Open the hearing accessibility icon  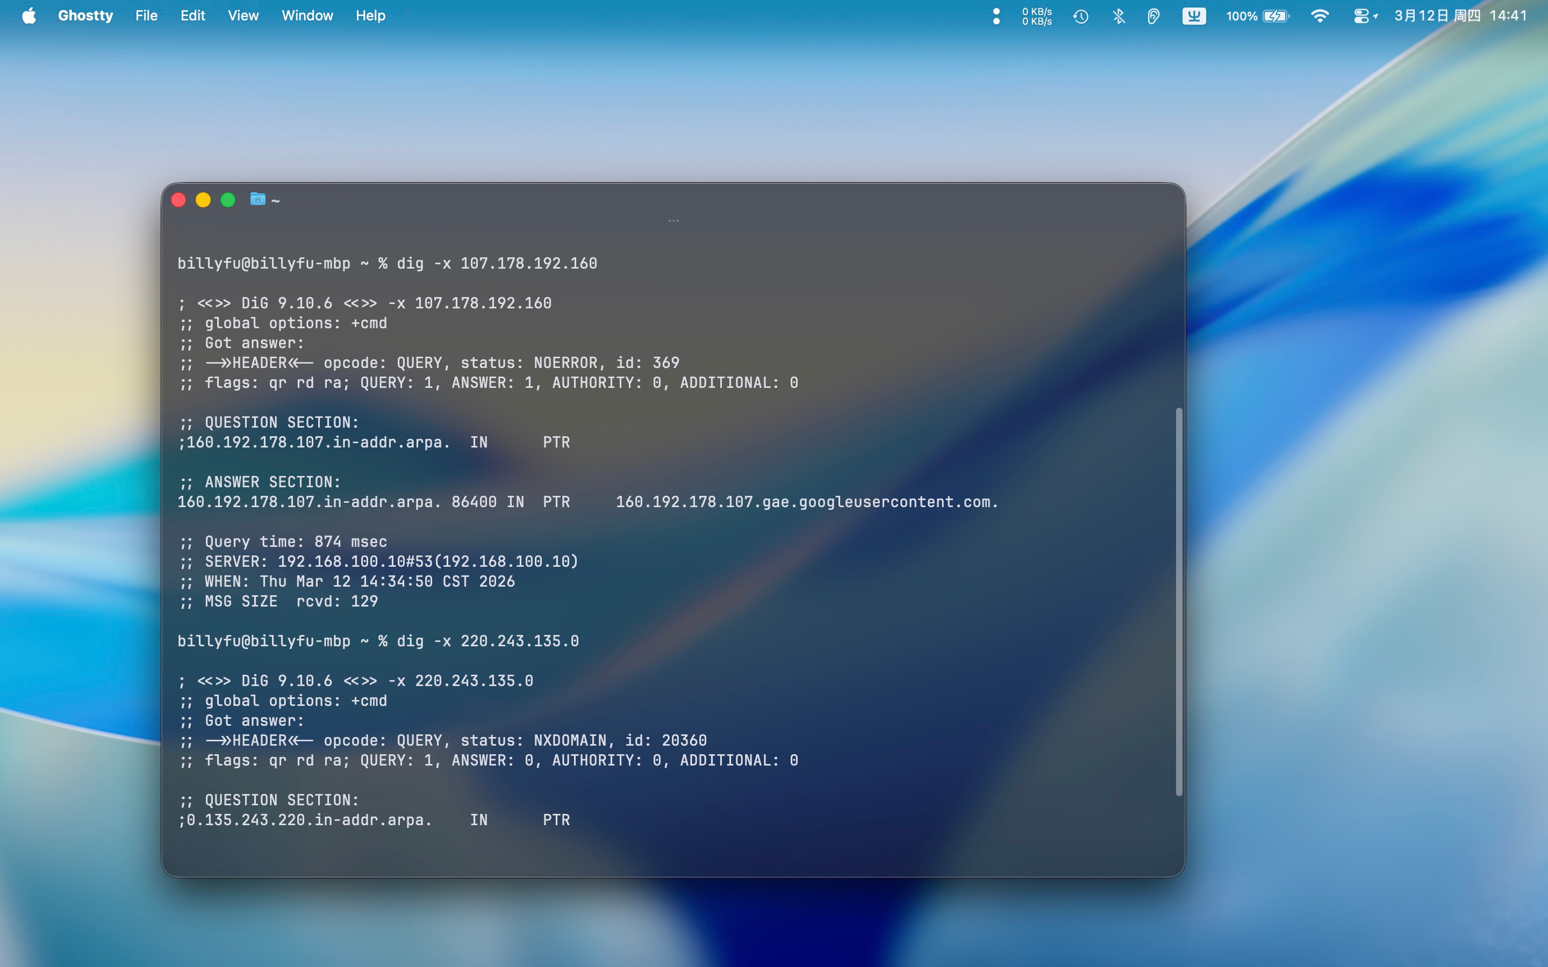[1153, 16]
